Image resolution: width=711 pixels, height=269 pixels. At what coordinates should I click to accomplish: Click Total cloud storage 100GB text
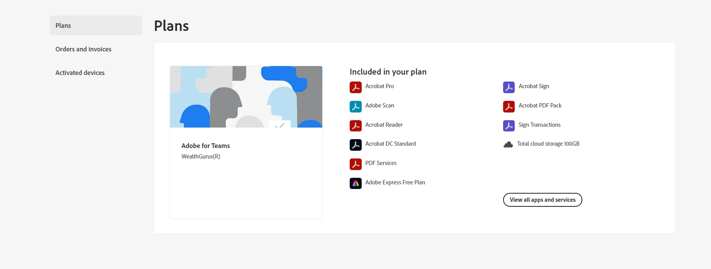(x=548, y=144)
